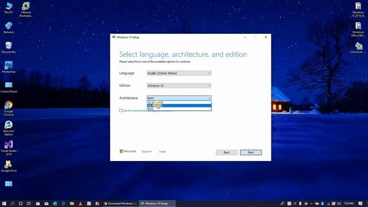Toggle 'Use the recommended options' checkbox
The height and width of the screenshot is (207, 368).
121,110
